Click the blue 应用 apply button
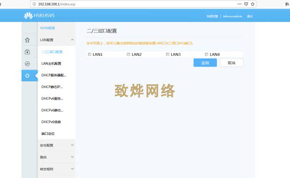The width and height of the screenshot is (290, 178). (205, 63)
